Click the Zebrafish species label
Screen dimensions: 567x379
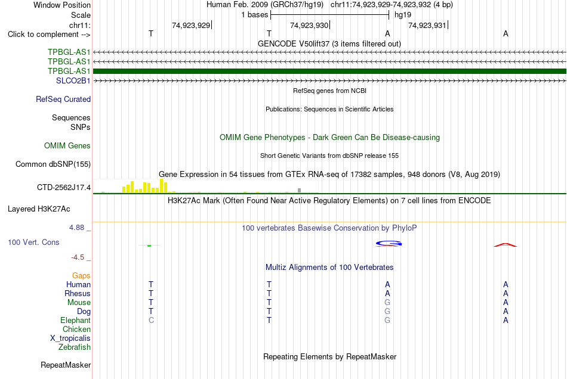point(75,347)
